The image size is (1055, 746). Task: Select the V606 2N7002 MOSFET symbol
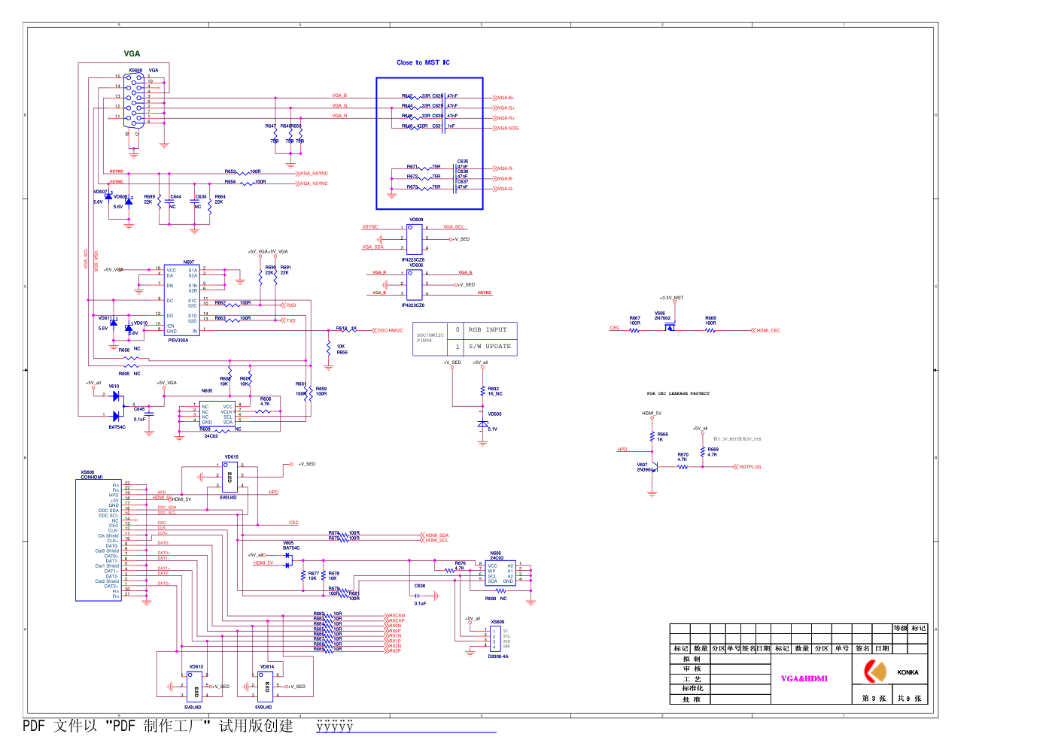[668, 326]
